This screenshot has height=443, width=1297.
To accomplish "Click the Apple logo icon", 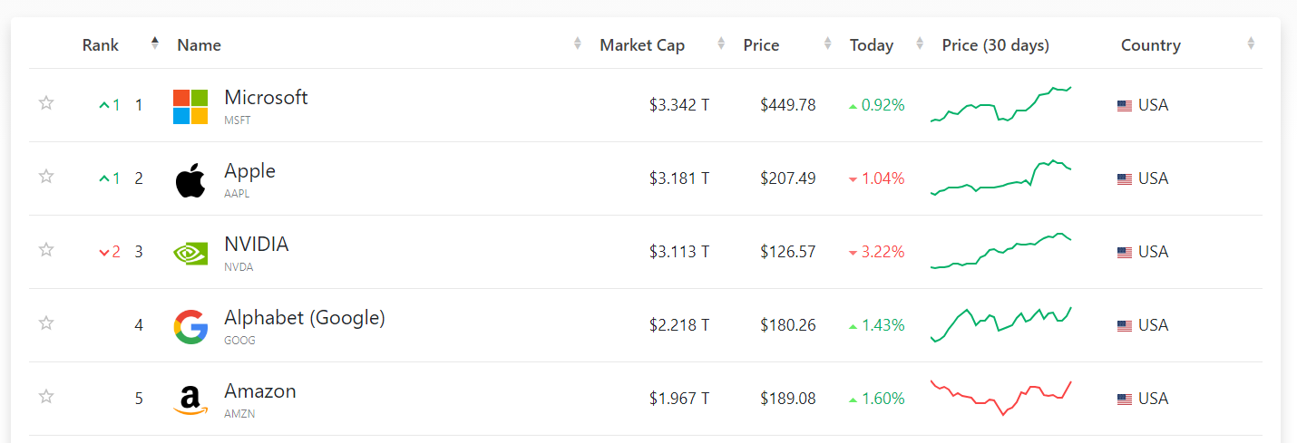I will tap(190, 180).
